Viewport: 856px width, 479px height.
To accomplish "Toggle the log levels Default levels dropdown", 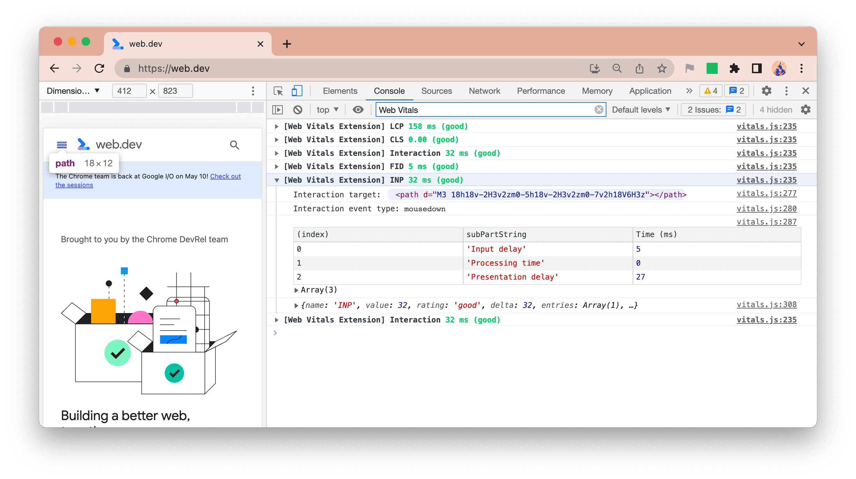I will point(641,109).
